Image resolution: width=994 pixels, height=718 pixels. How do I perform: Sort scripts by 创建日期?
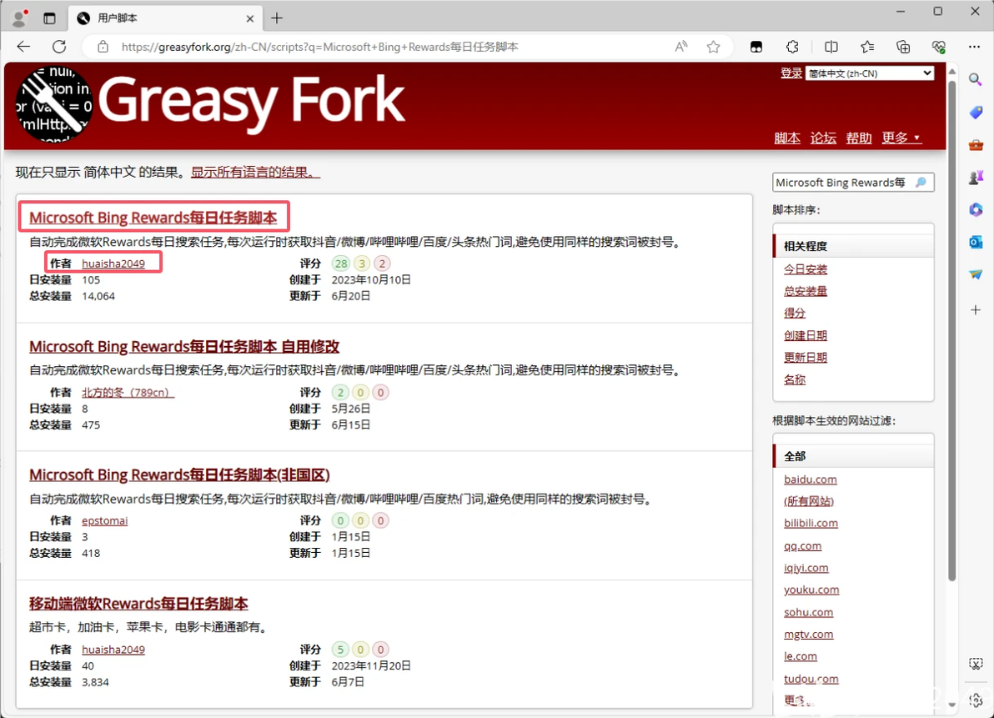point(805,335)
